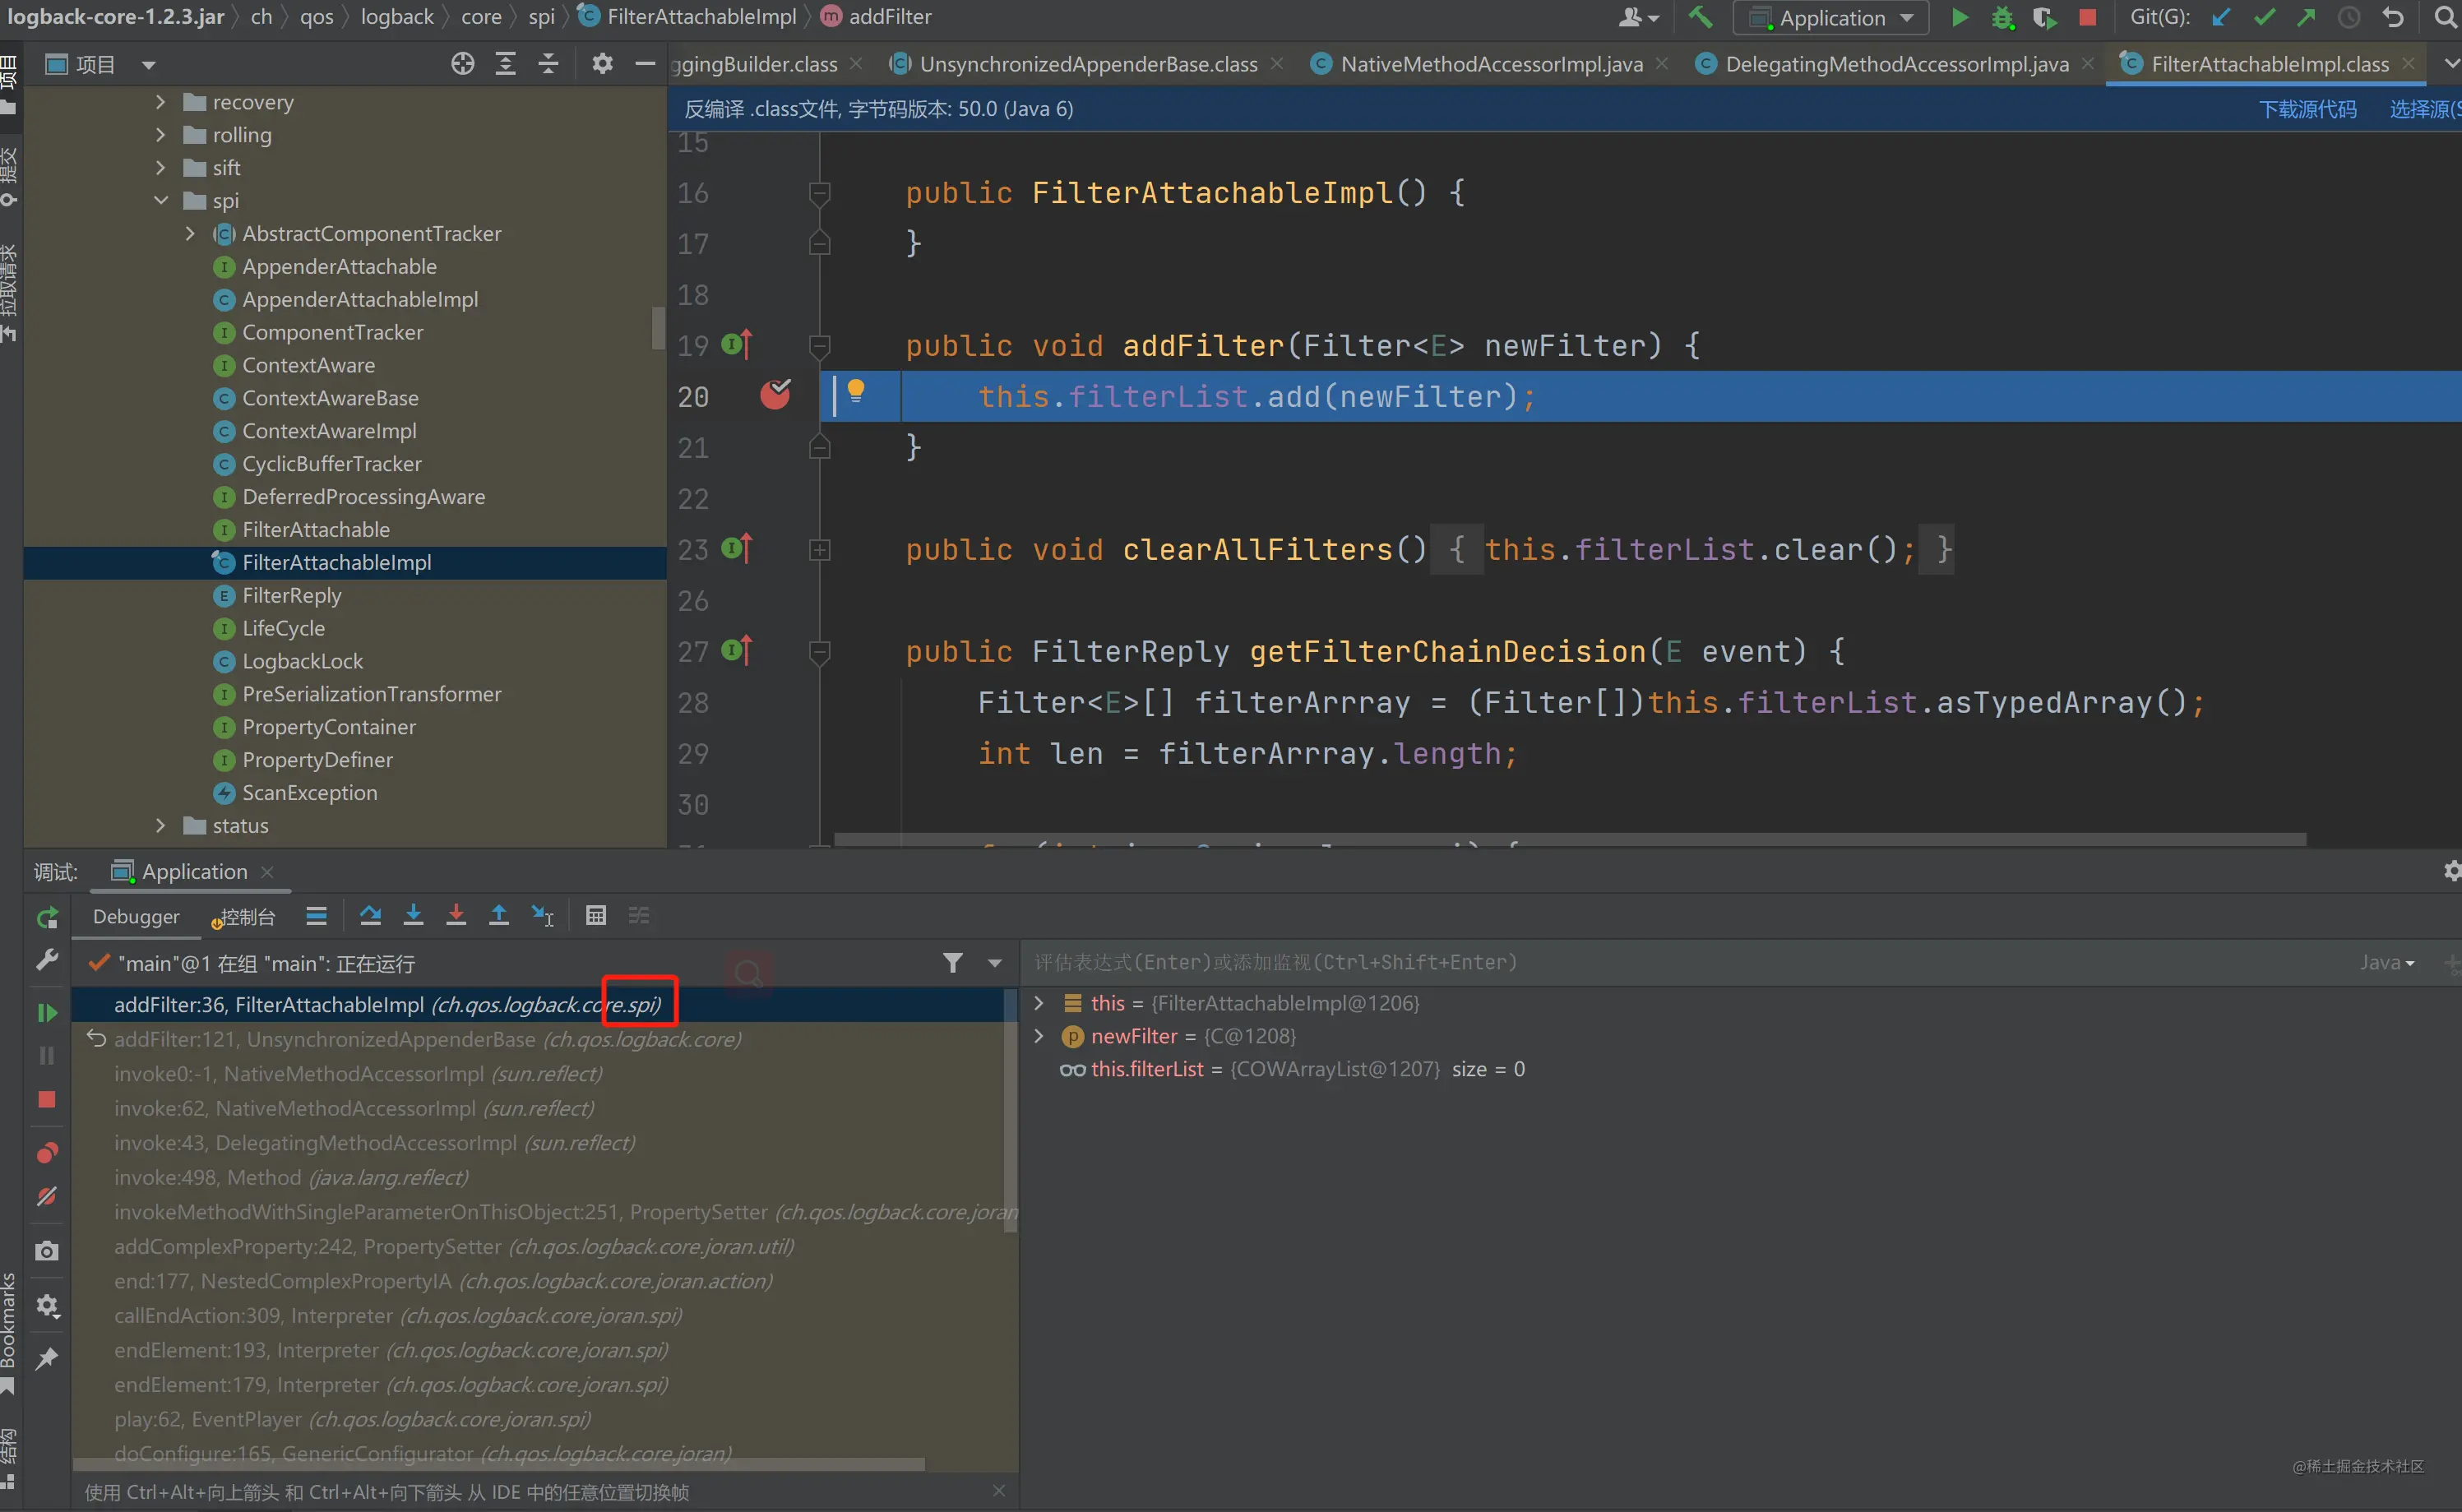
Task: Select the Debugger tab
Action: pos(136,917)
